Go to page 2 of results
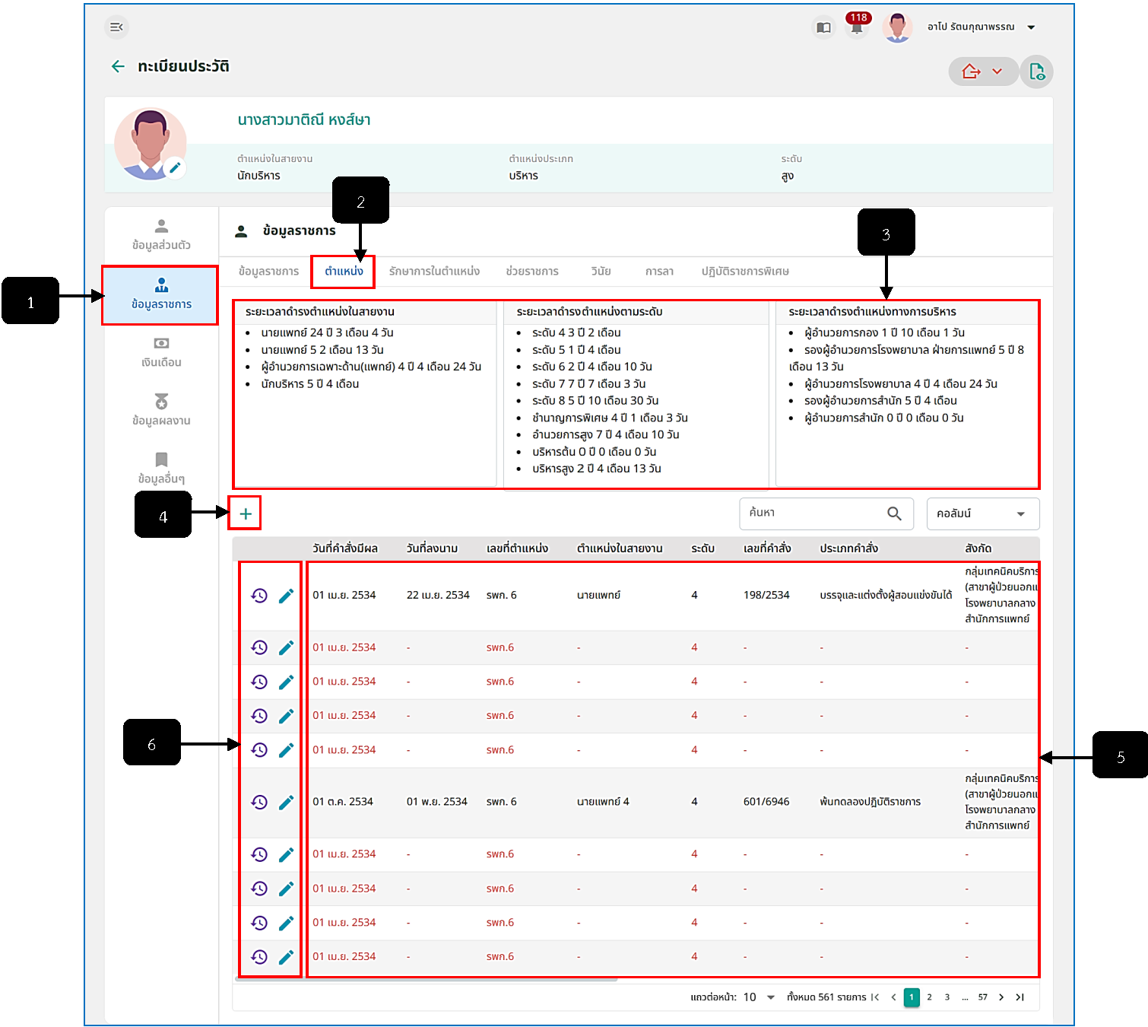This screenshot has width=1148, height=1027. [x=929, y=997]
